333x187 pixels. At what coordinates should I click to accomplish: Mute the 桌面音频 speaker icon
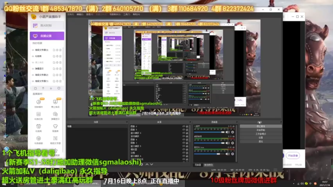click(x=227, y=143)
